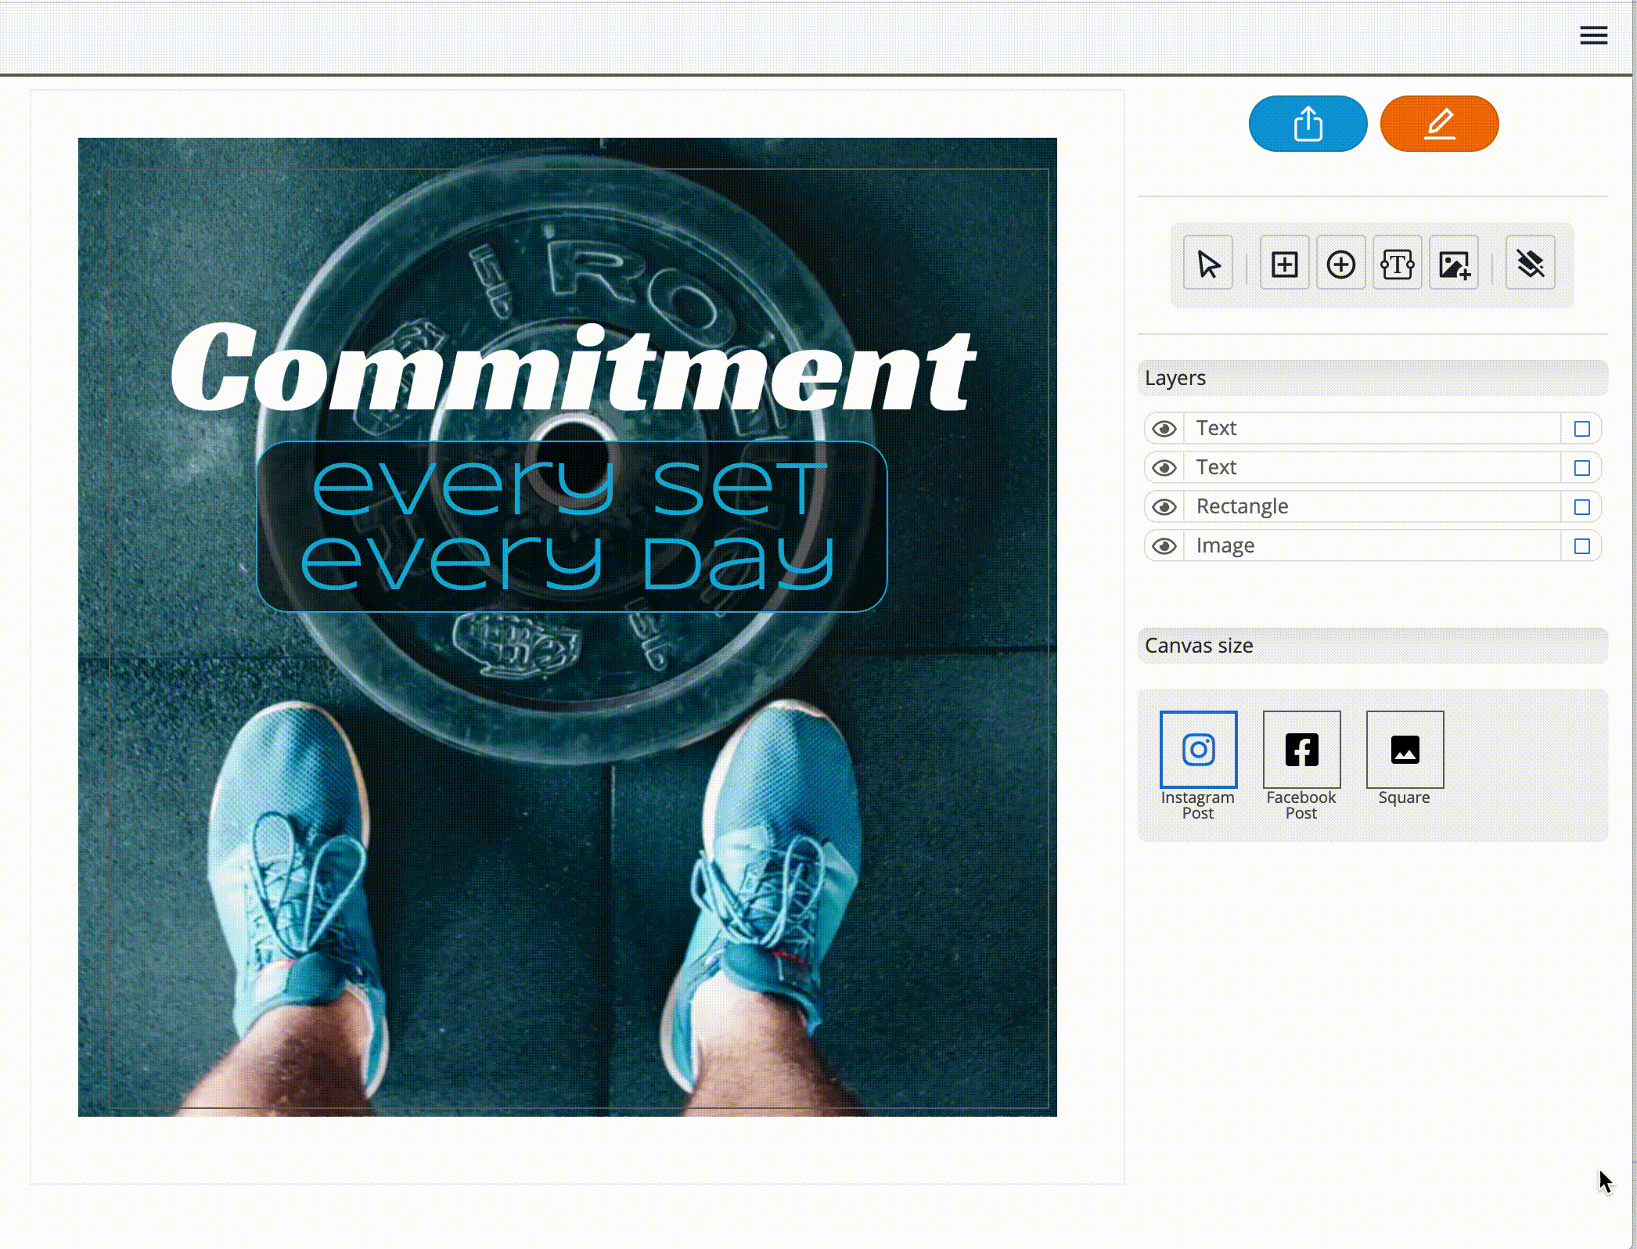Image resolution: width=1637 pixels, height=1249 pixels.
Task: Click the add circle tool
Action: click(x=1340, y=264)
